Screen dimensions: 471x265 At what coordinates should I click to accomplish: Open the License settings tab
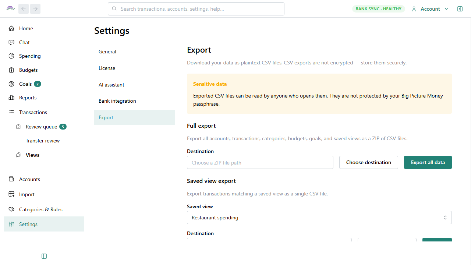point(135,68)
